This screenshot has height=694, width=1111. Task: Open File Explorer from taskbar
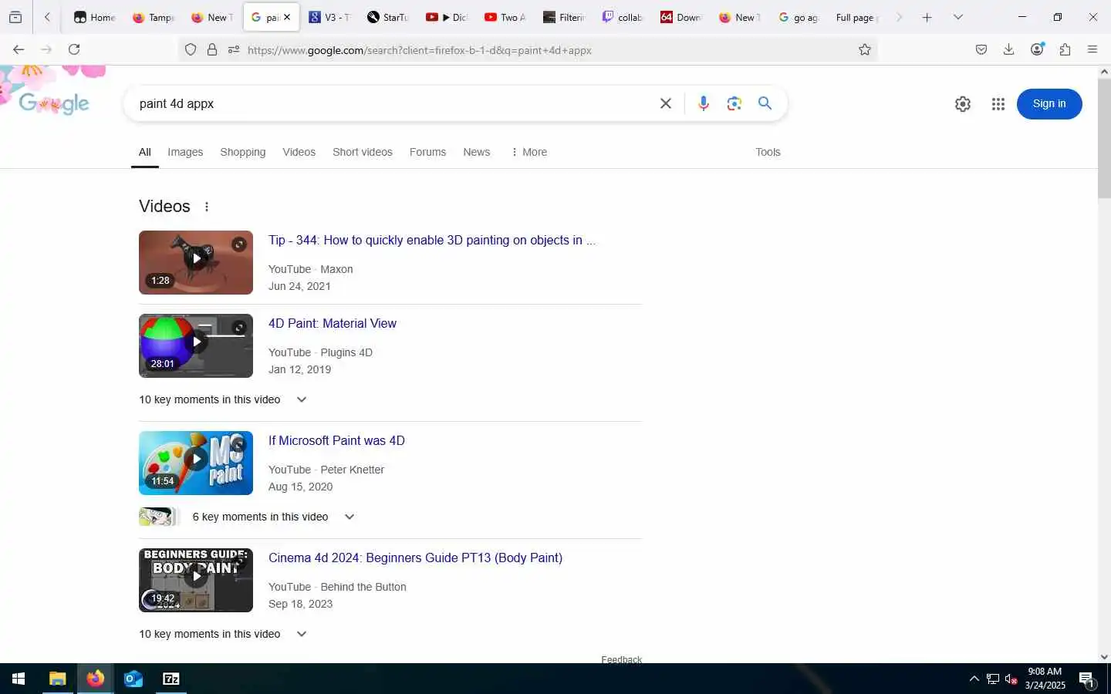[x=57, y=679]
